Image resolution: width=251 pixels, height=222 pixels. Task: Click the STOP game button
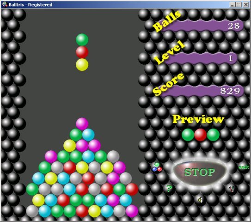pyautogui.click(x=199, y=172)
